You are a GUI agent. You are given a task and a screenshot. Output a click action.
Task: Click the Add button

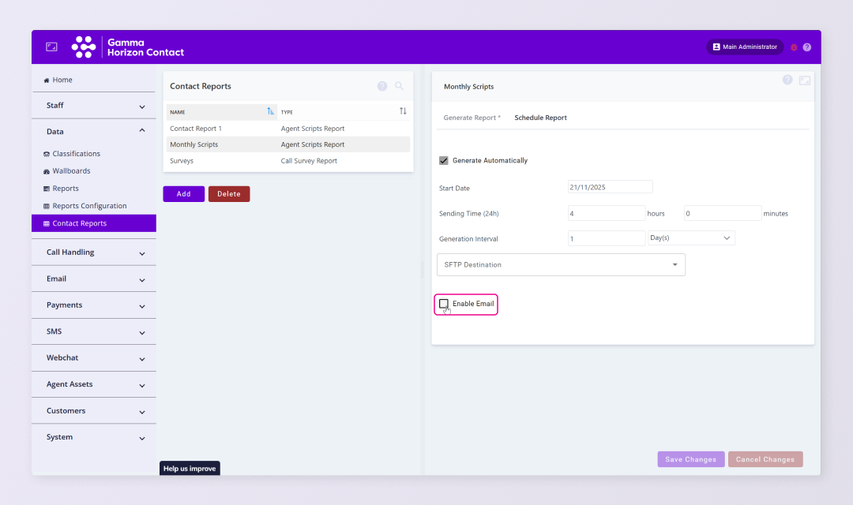pyautogui.click(x=183, y=194)
